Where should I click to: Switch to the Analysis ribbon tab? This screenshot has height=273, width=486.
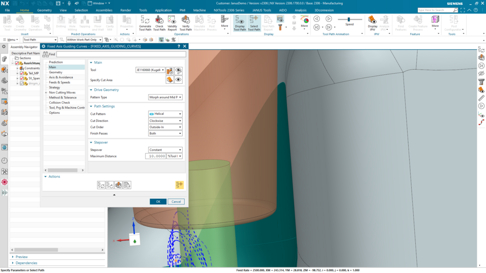tap(300, 10)
